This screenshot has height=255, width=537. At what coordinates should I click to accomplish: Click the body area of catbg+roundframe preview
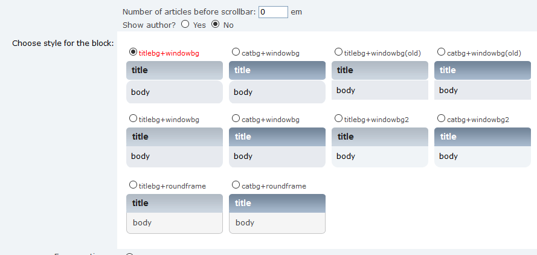(x=277, y=223)
